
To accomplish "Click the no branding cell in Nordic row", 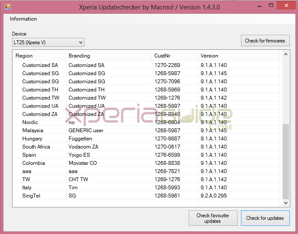I will tap(72, 122).
